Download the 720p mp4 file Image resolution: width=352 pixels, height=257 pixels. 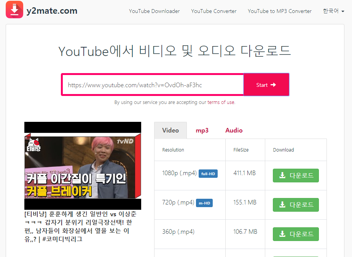pos(296,205)
